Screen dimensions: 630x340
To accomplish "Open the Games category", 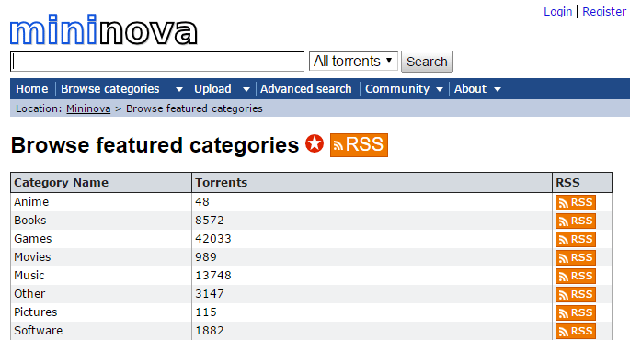I will click(33, 238).
